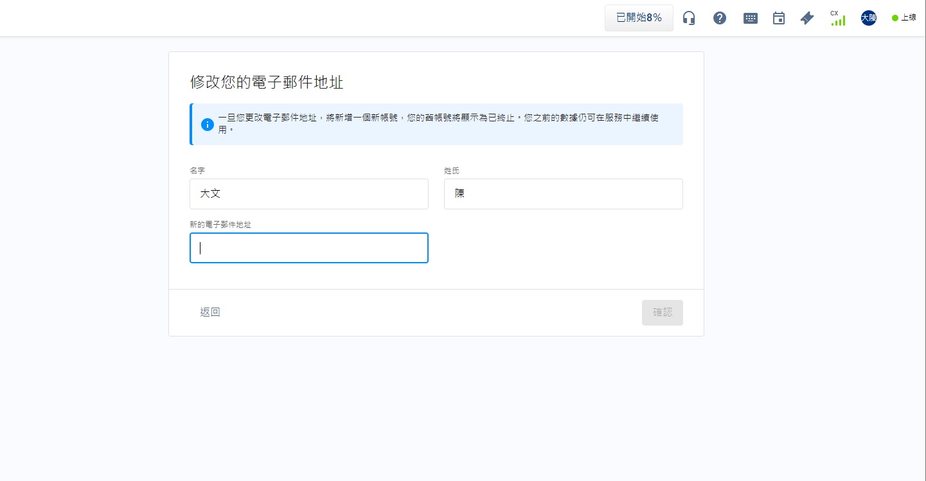Click the 姓氏 input field containing 陳

[564, 194]
